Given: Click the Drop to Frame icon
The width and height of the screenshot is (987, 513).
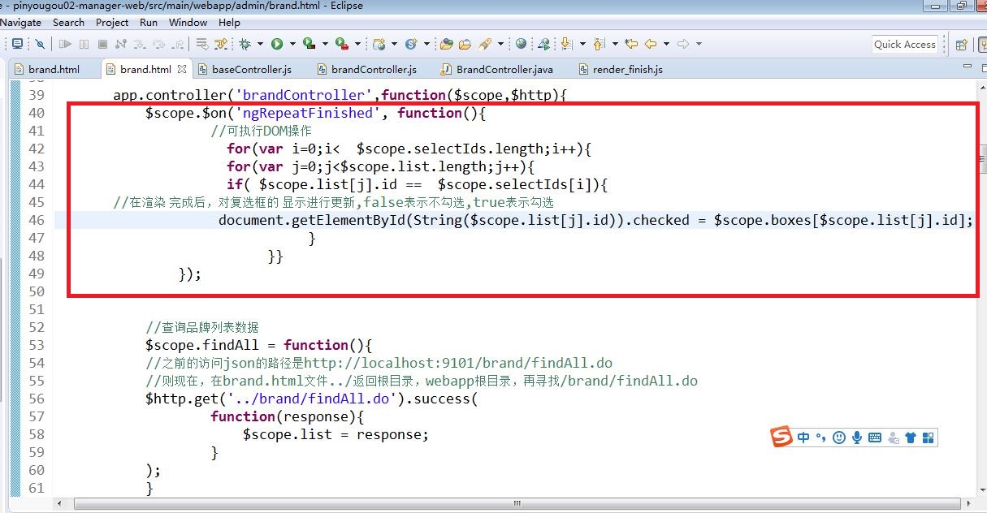Looking at the screenshot, I should [201, 44].
